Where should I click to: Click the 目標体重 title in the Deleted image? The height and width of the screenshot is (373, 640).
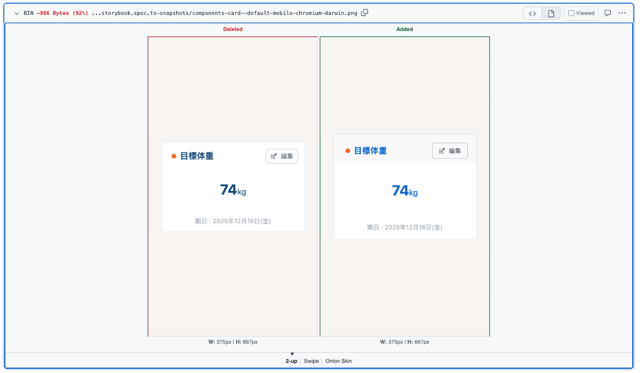coord(197,156)
